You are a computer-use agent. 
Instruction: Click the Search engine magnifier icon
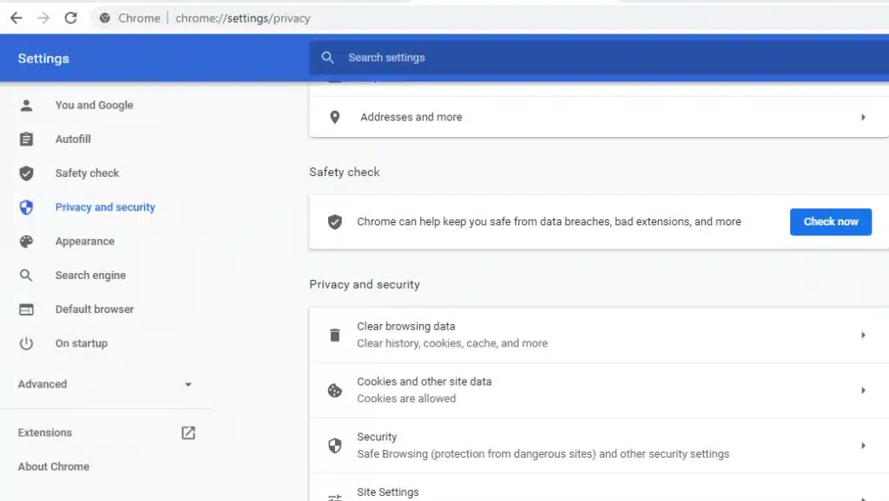pyautogui.click(x=27, y=275)
